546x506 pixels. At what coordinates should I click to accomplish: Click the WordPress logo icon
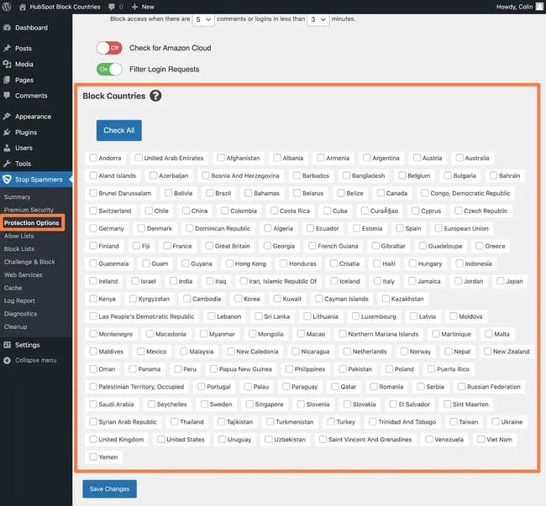6,7
